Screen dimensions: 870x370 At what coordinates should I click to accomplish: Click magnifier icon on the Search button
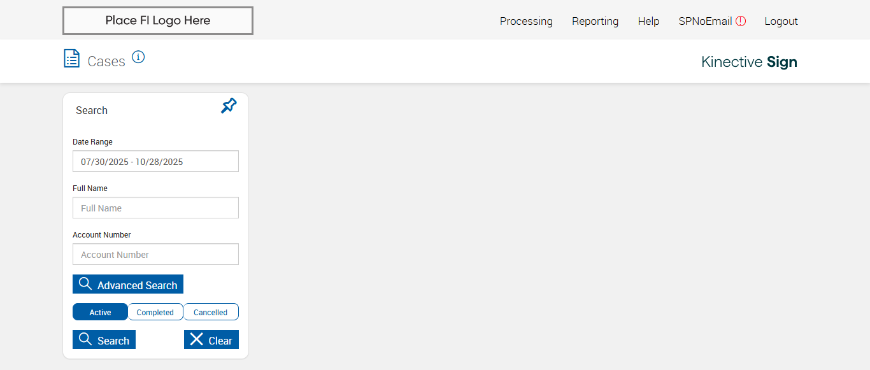click(85, 339)
